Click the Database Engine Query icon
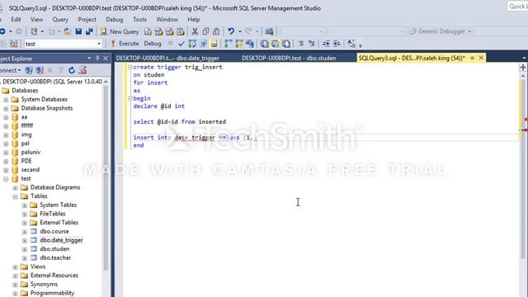Viewport: 528px width, 297px height. (x=148, y=31)
